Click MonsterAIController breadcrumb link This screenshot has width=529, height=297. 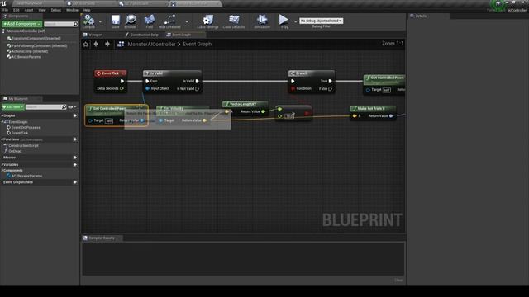tap(151, 44)
